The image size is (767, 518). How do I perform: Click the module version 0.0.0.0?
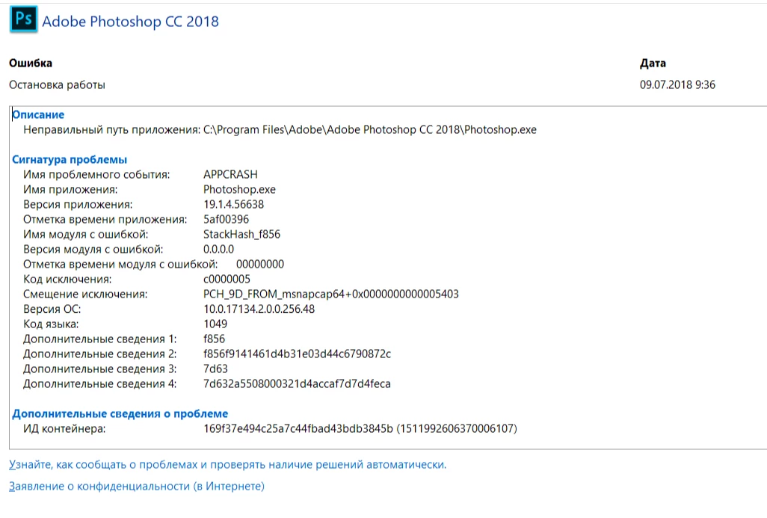[x=218, y=250]
